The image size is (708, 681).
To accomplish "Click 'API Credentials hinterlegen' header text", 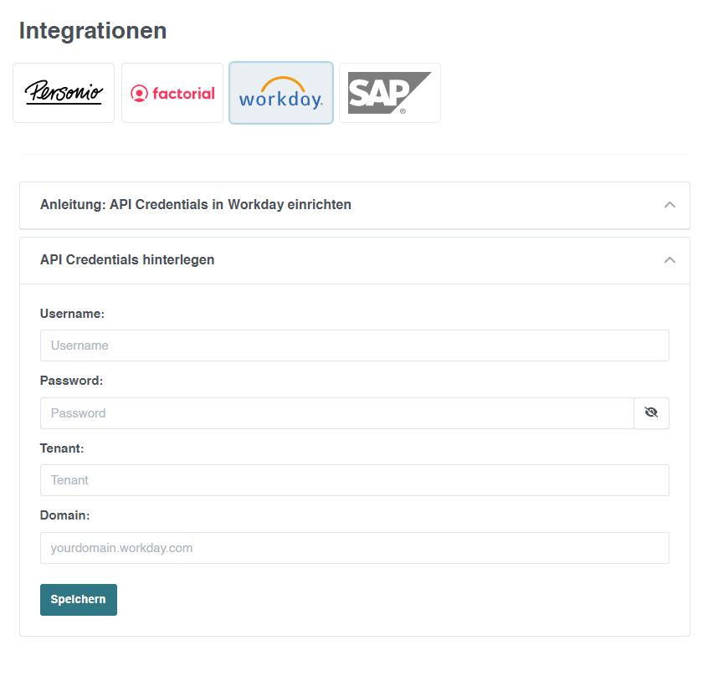I will (127, 260).
